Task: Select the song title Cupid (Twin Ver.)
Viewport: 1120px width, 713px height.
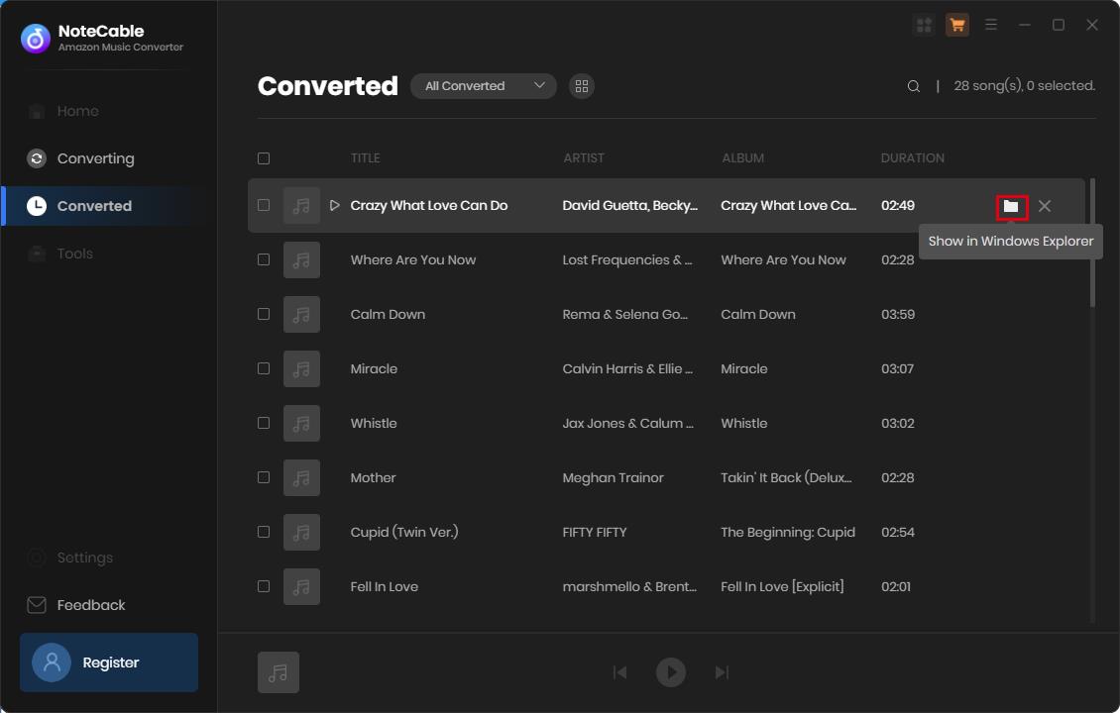Action: [404, 532]
